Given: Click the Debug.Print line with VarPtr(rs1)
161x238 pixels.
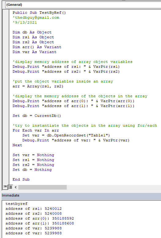Looking at the screenshot, I should (x=66, y=67).
